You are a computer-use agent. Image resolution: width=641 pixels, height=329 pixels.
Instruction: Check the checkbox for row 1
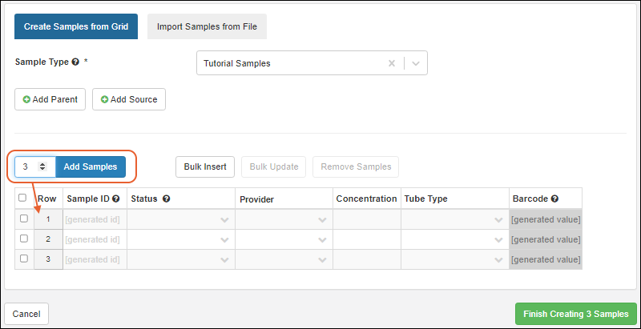tap(23, 219)
